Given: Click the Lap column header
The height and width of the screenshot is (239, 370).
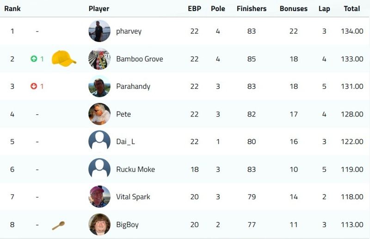Looking at the screenshot, I should (324, 9).
